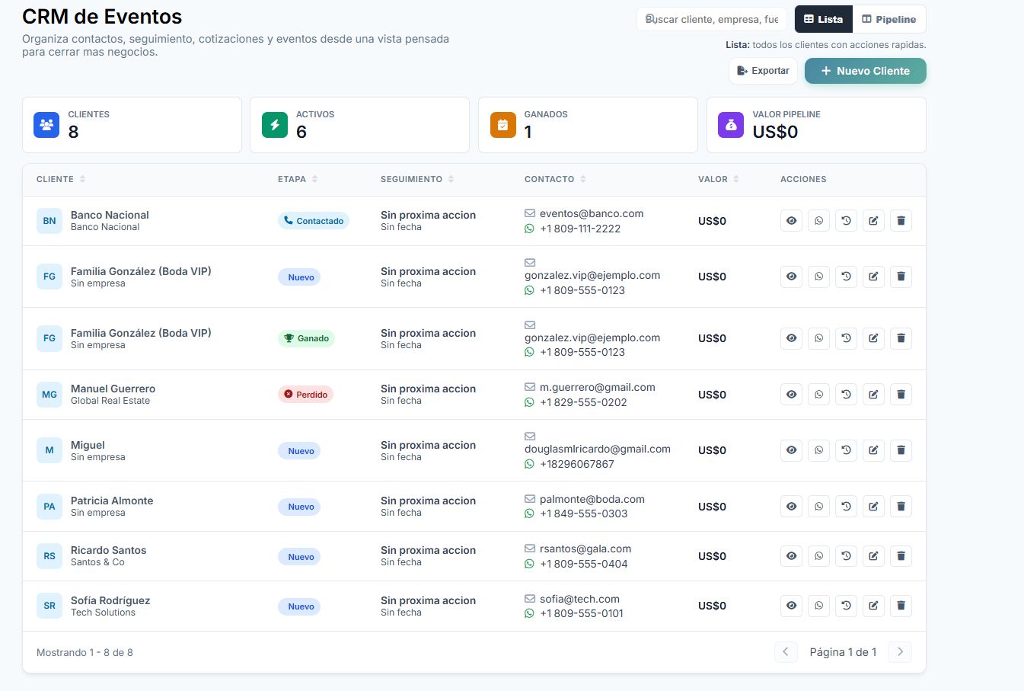Select the Patricia Almonte client name
1024x691 pixels.
tap(112, 501)
